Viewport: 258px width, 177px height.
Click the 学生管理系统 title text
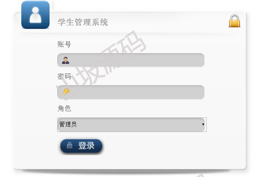click(x=83, y=22)
